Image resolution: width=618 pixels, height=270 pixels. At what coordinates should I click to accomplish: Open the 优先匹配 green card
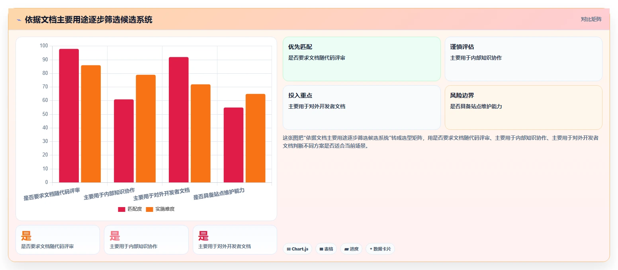click(x=362, y=59)
